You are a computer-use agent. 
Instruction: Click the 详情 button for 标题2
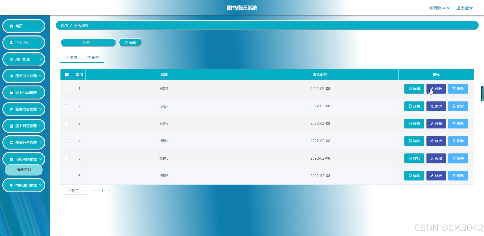414,106
